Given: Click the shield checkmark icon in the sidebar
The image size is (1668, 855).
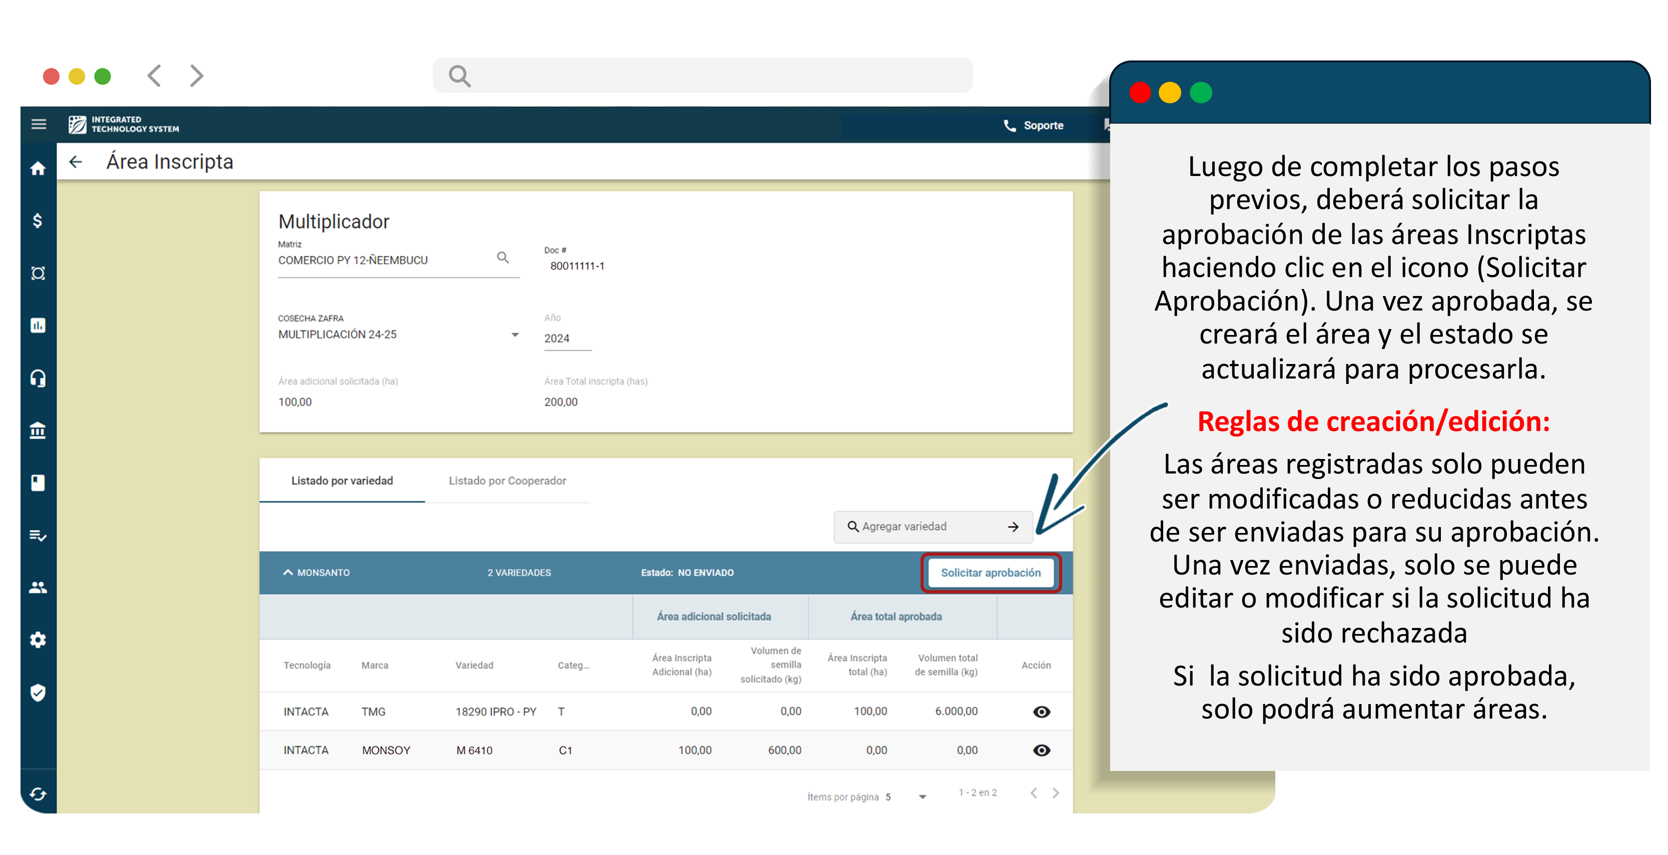Looking at the screenshot, I should coord(38,692).
